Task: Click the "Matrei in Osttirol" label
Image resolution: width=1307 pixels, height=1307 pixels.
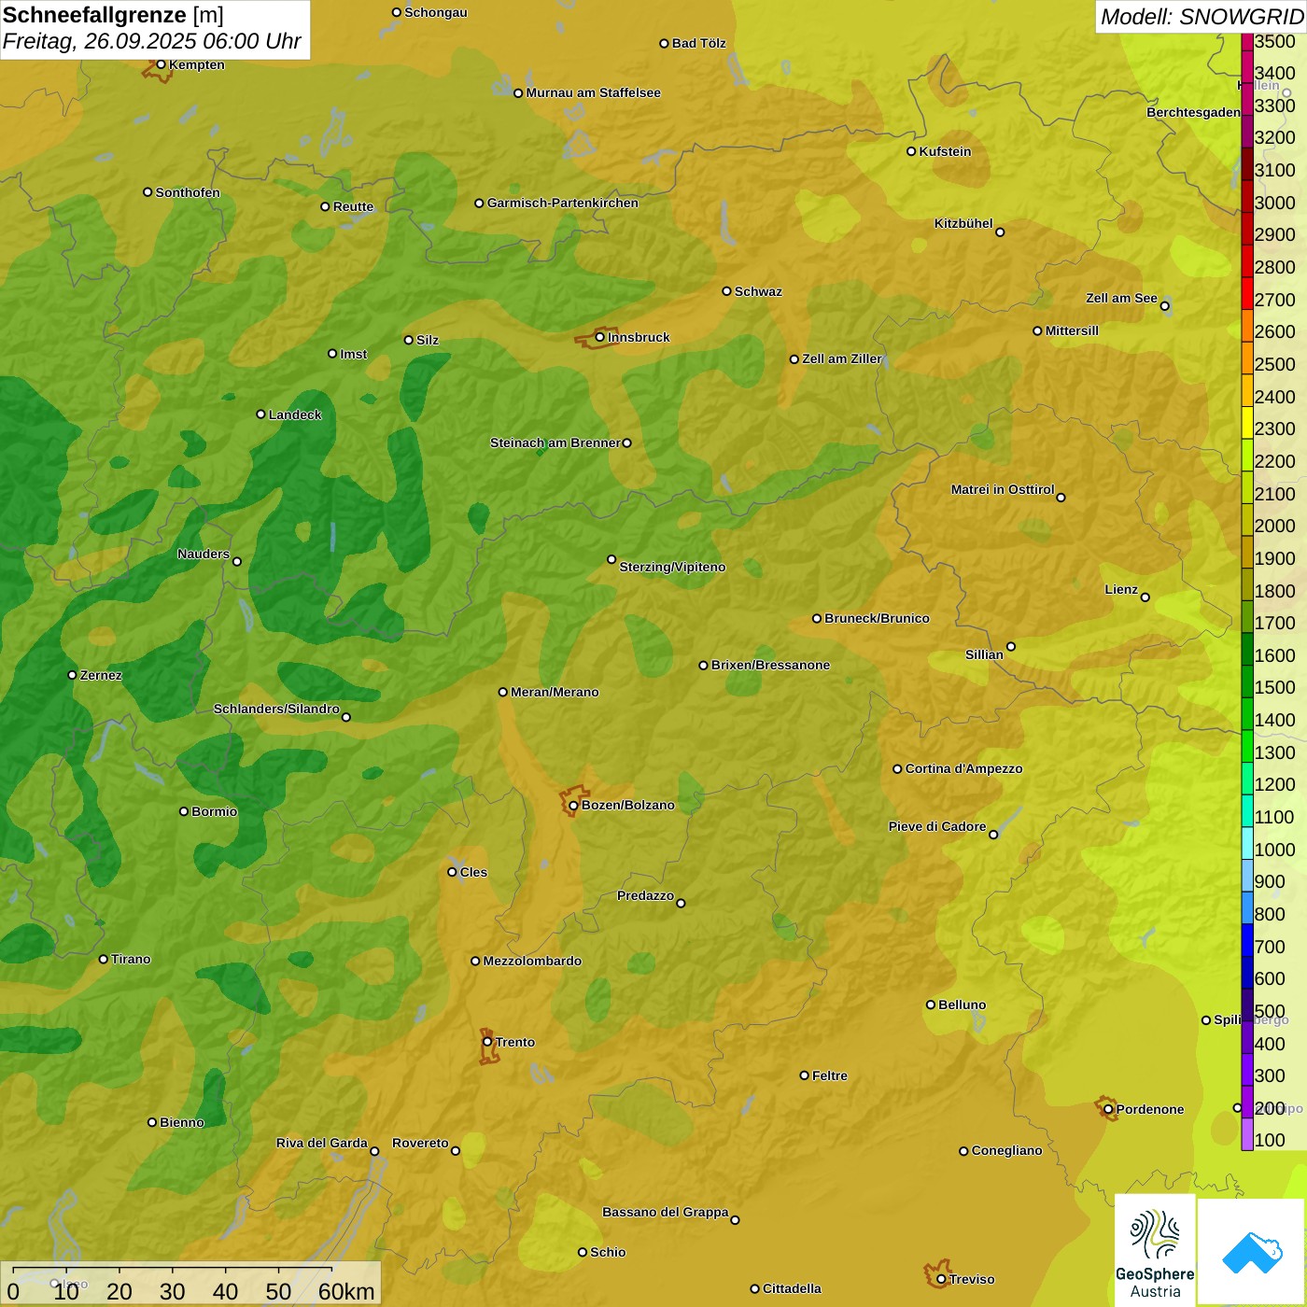Action: click(x=1003, y=489)
